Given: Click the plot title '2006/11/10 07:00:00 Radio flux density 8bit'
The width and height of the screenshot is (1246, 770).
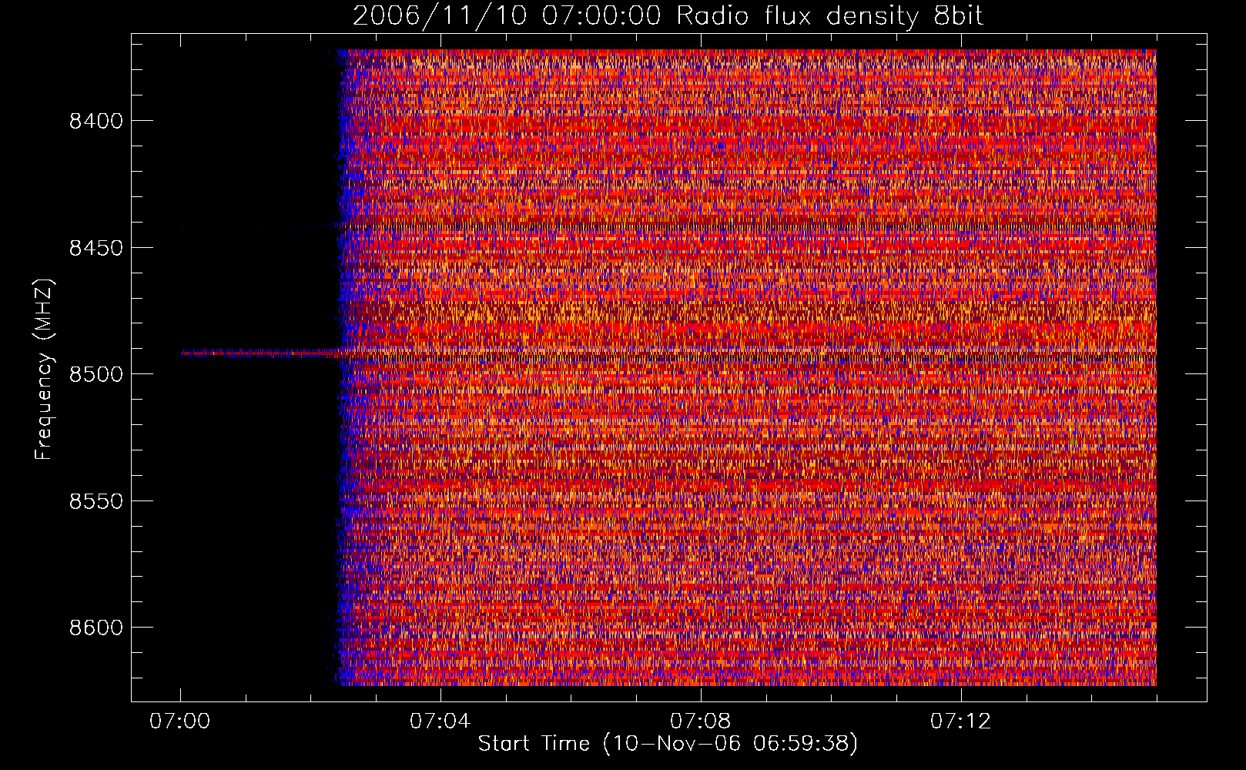Looking at the screenshot, I should click(x=668, y=16).
